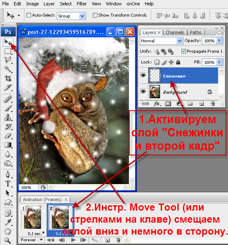Switch to the Channels tab
Viewport: 228px width, 245px height.
tap(175, 32)
